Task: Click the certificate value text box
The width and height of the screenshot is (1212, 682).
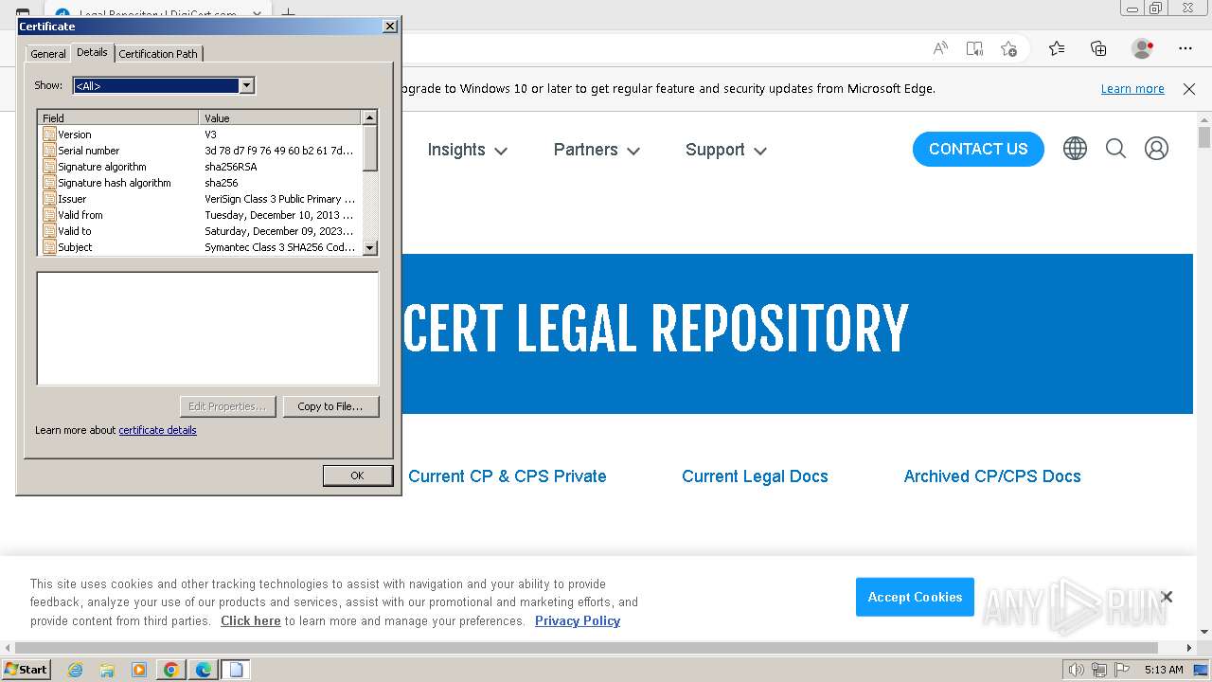Action: click(207, 329)
